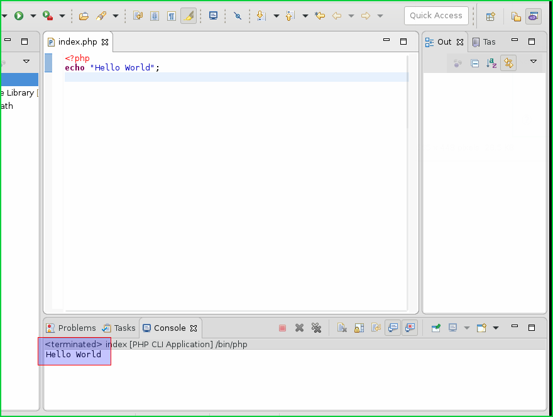
Task: Toggle Show Whitespace Characters pilcrow icon
Action: click(x=172, y=16)
